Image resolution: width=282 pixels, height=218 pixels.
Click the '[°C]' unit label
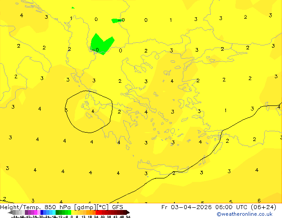pos(103,207)
